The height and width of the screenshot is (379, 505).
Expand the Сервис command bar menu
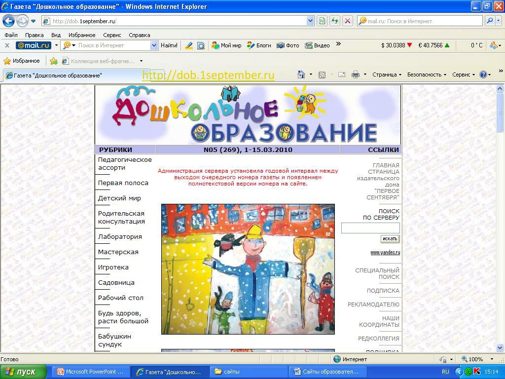point(464,75)
